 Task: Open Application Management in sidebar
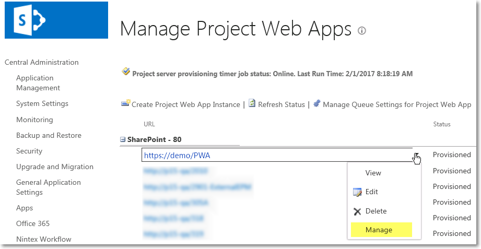(38, 83)
